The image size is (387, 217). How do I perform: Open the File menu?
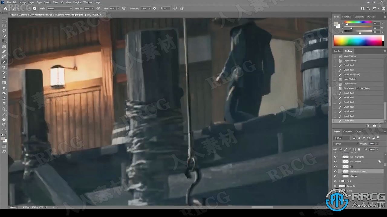(9, 2)
